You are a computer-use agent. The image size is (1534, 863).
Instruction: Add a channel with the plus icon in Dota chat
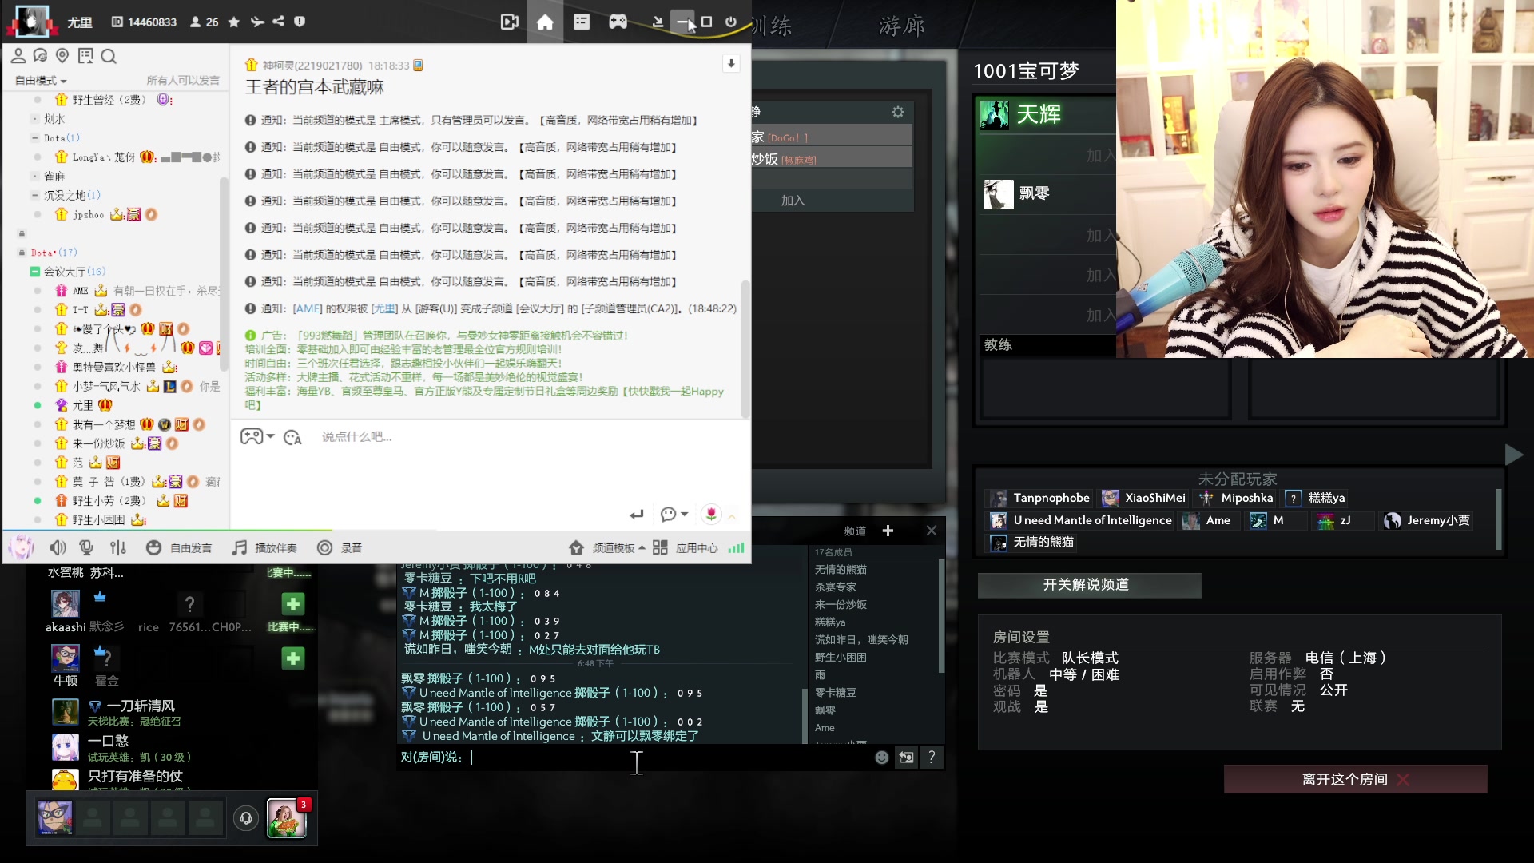[888, 531]
